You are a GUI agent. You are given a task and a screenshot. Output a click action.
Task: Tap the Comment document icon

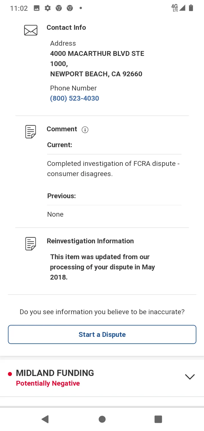pos(31,132)
